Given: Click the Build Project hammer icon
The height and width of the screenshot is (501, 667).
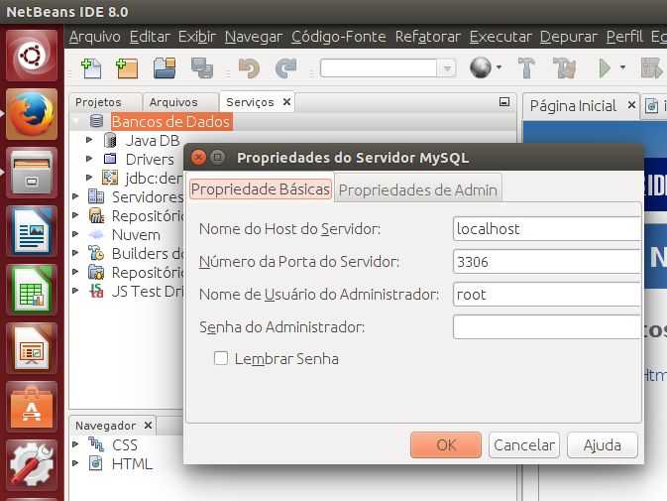Looking at the screenshot, I should coord(527,68).
